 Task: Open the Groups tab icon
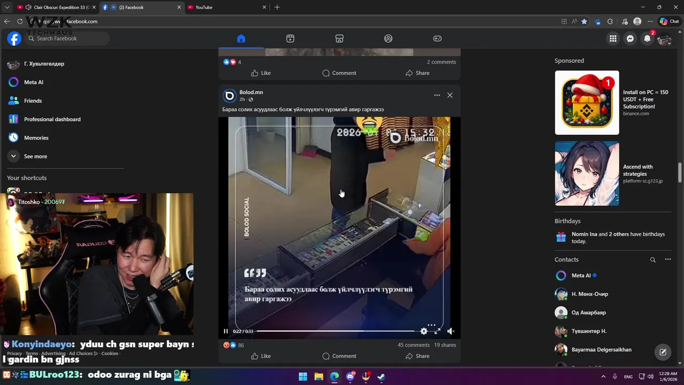pos(388,38)
